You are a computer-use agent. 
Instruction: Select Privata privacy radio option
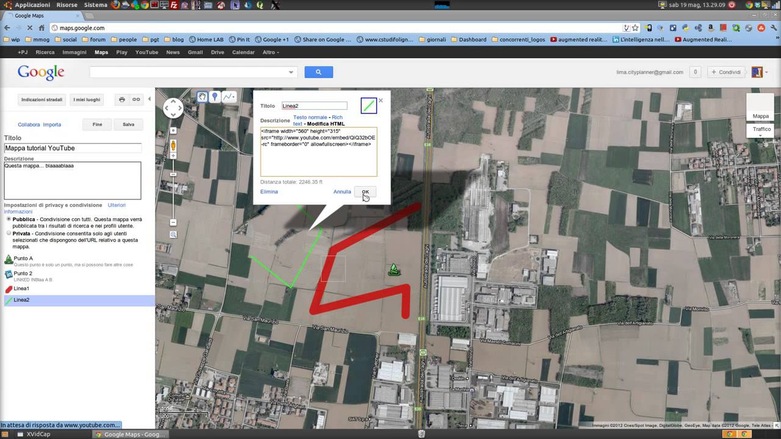tap(9, 234)
